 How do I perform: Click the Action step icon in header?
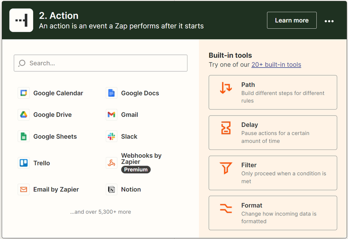(x=21, y=20)
